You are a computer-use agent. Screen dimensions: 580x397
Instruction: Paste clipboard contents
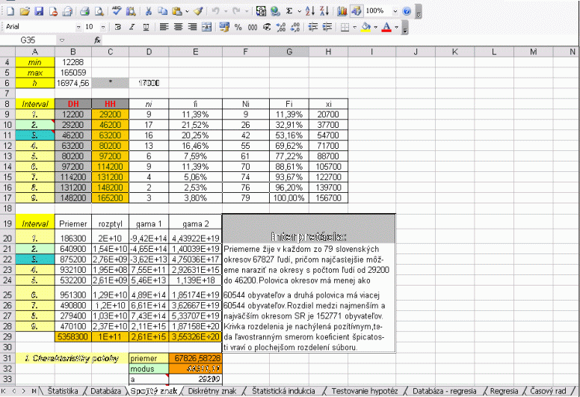(x=177, y=11)
